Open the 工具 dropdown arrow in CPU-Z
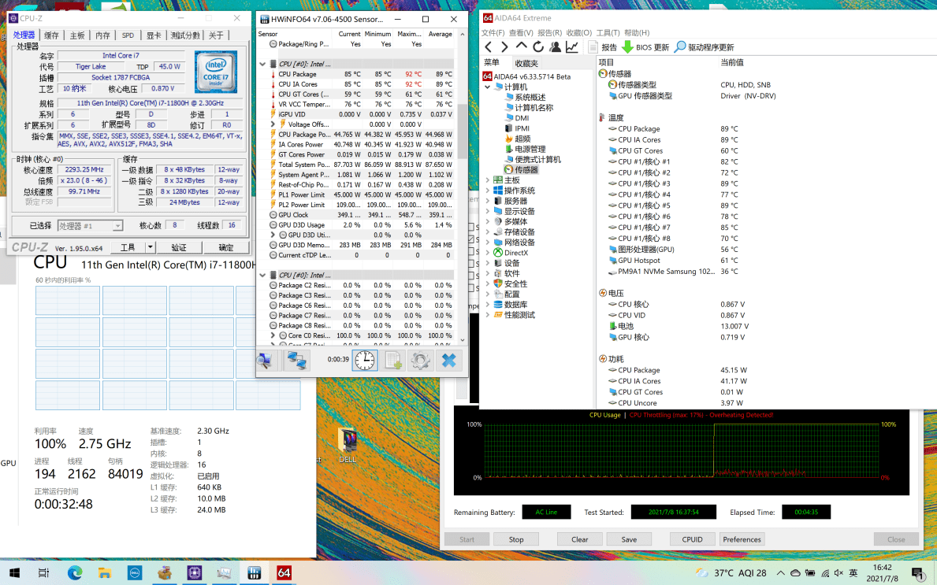This screenshot has width=937, height=585. (151, 247)
